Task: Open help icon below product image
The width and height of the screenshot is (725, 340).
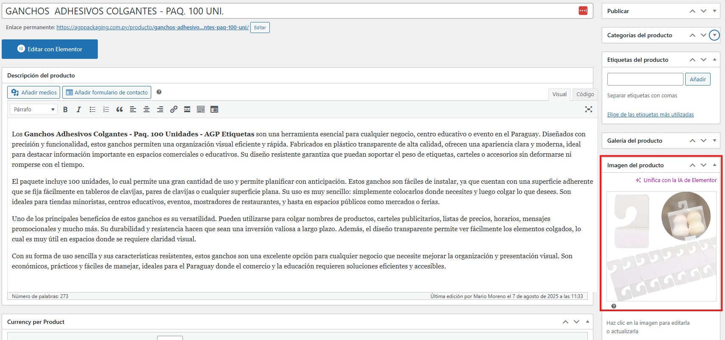Action: (x=614, y=306)
